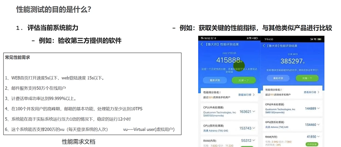The image size is (341, 147).
Task: Expand CPU score 163621 details
Action: 254,111
